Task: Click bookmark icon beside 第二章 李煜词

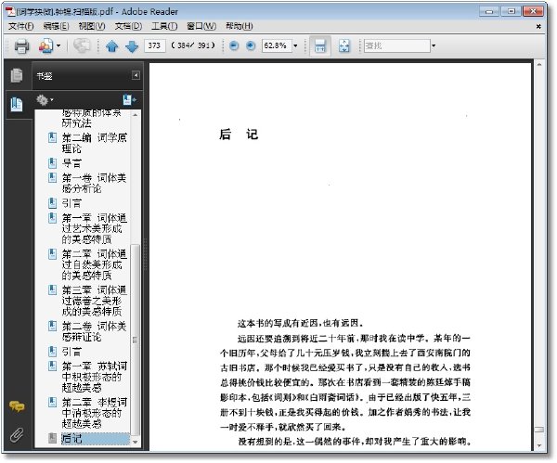Action: (52, 402)
